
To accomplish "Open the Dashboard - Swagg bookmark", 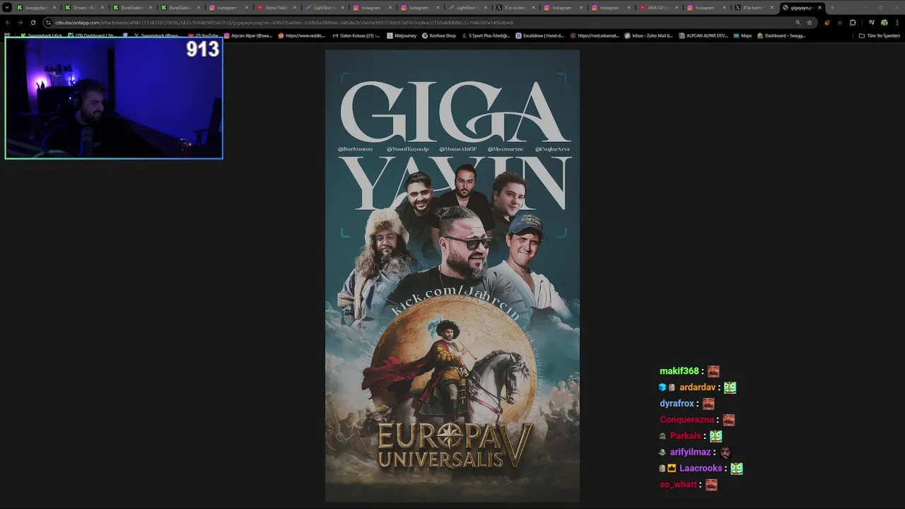I will 782,35.
